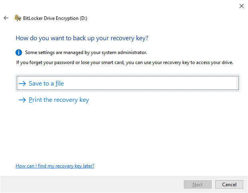This screenshot has width=248, height=193.
Task: Click the How do you want to back up heading
Action: tap(82, 38)
